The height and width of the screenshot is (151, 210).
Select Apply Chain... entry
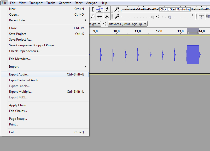[45, 105]
